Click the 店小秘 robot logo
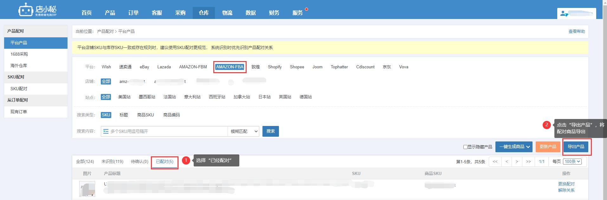607x200 pixels. [x=26, y=10]
